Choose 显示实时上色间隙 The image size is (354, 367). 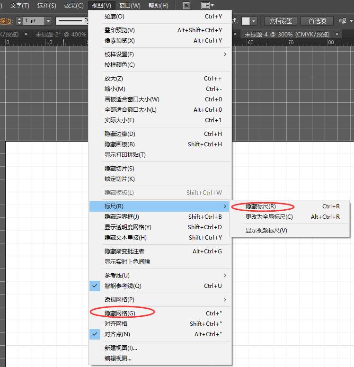(x=160, y=262)
